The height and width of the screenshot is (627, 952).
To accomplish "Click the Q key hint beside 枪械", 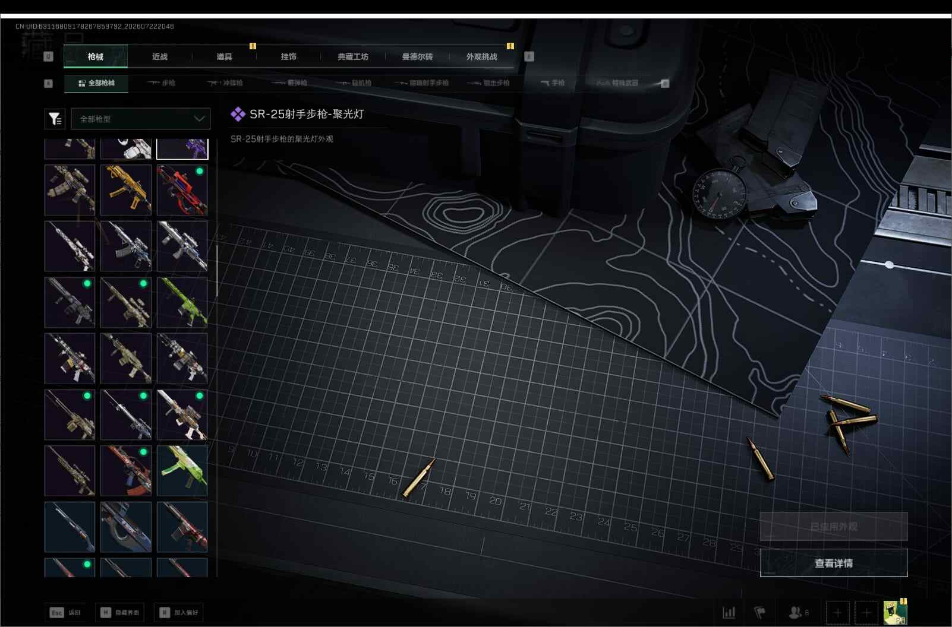I will click(48, 56).
